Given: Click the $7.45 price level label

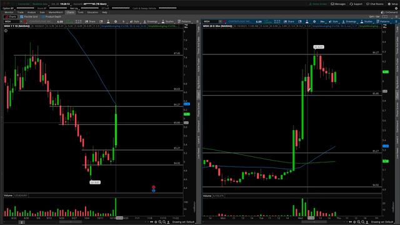Looking at the screenshot, I should (177, 54).
